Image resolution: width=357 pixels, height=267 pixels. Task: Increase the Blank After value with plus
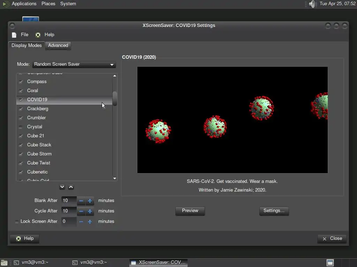[90, 201]
